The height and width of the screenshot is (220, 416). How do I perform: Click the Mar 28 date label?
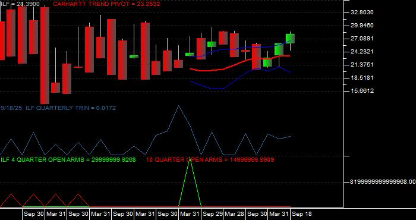click(x=235, y=214)
